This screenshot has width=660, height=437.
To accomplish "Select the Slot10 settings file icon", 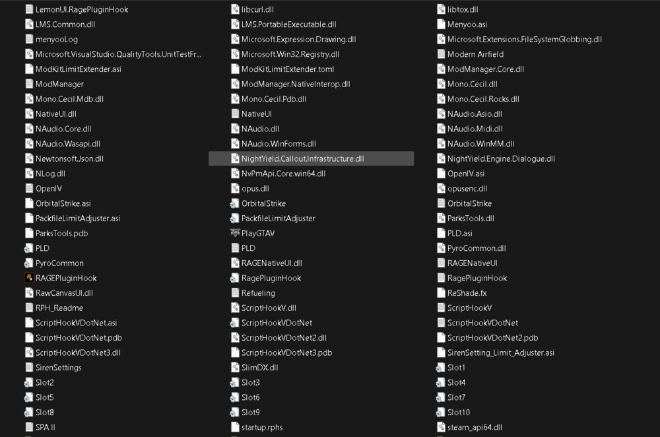I will (x=441, y=412).
